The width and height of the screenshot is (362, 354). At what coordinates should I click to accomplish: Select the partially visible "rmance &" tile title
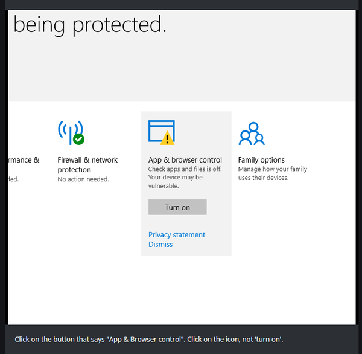[24, 160]
